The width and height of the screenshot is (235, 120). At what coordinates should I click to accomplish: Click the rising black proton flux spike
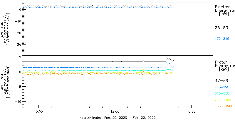point(170,59)
